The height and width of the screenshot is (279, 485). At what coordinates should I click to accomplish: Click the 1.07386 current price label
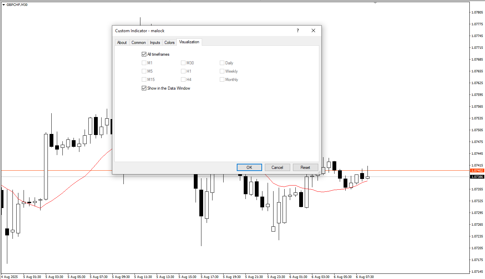coord(477,177)
